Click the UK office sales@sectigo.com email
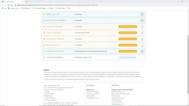 [x=118, y=104]
